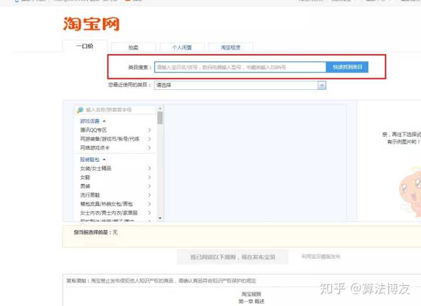Click the 淘宝网 logo

[91, 24]
